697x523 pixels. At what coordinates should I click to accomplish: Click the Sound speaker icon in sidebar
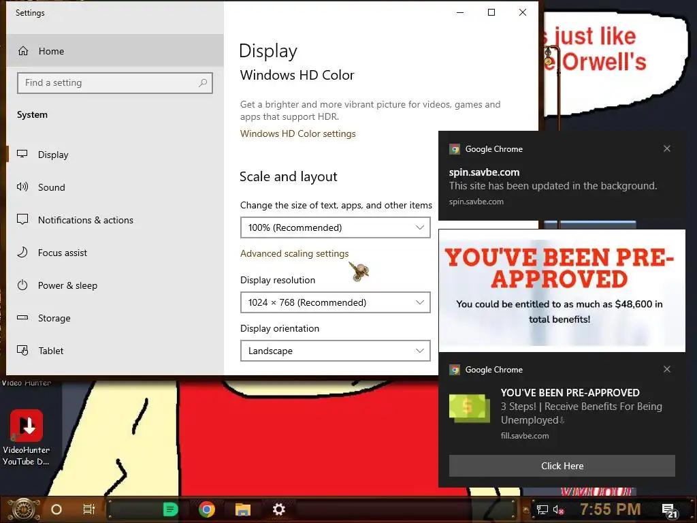(x=22, y=187)
